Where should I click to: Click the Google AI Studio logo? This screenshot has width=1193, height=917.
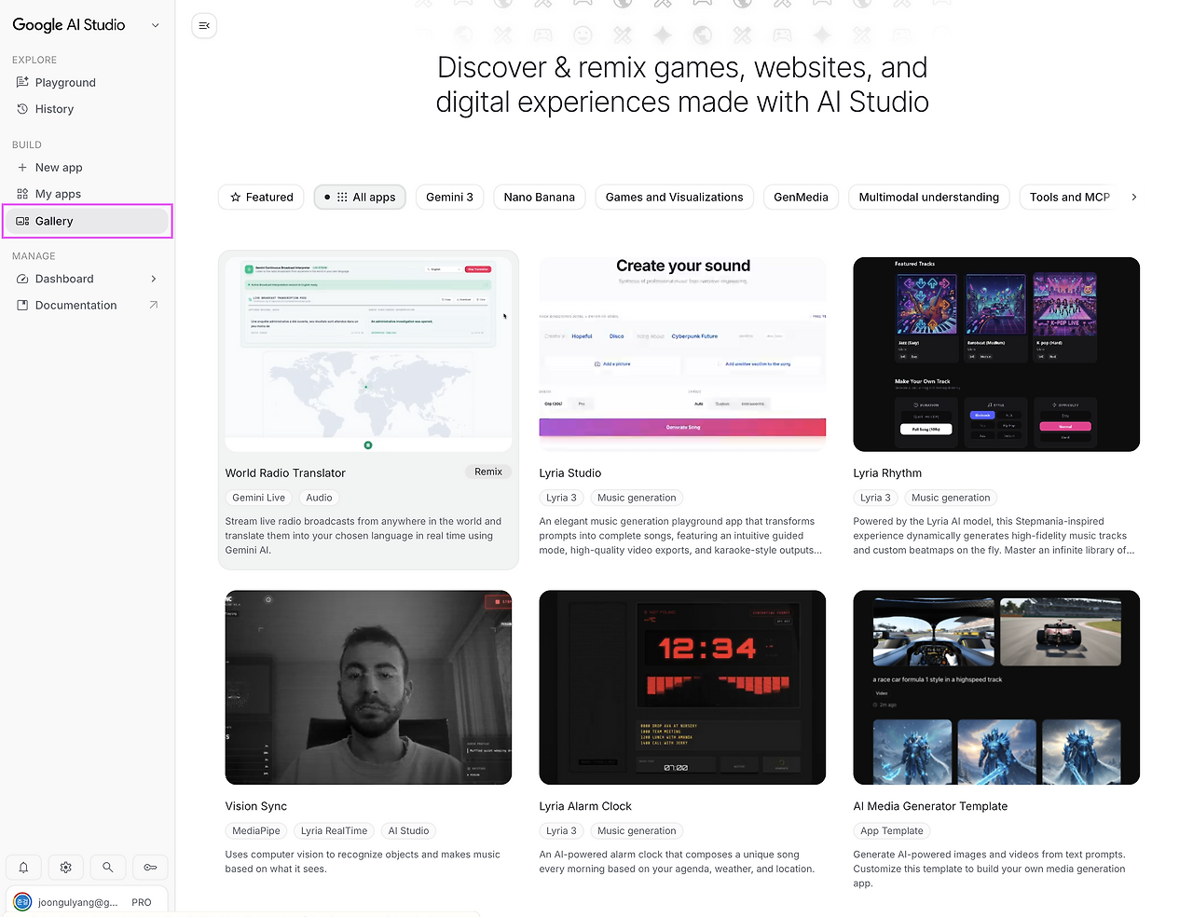pyautogui.click(x=69, y=25)
